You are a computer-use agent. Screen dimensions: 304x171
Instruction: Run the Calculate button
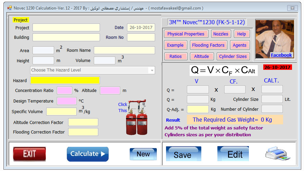point(88,154)
